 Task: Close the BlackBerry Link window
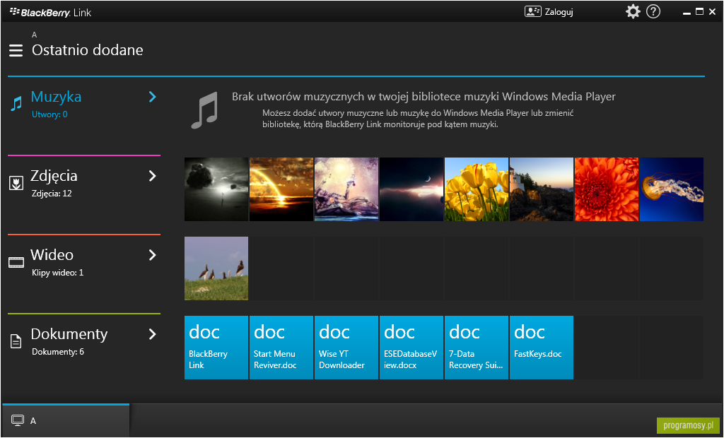coord(712,11)
